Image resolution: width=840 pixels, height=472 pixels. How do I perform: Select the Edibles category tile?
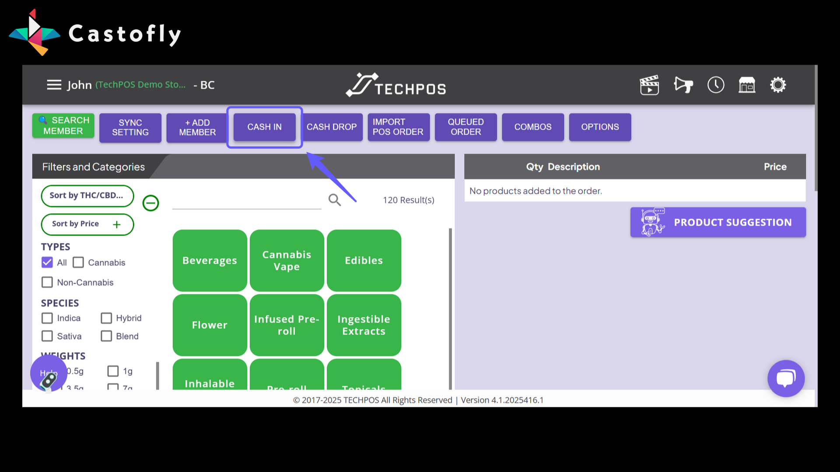364,260
